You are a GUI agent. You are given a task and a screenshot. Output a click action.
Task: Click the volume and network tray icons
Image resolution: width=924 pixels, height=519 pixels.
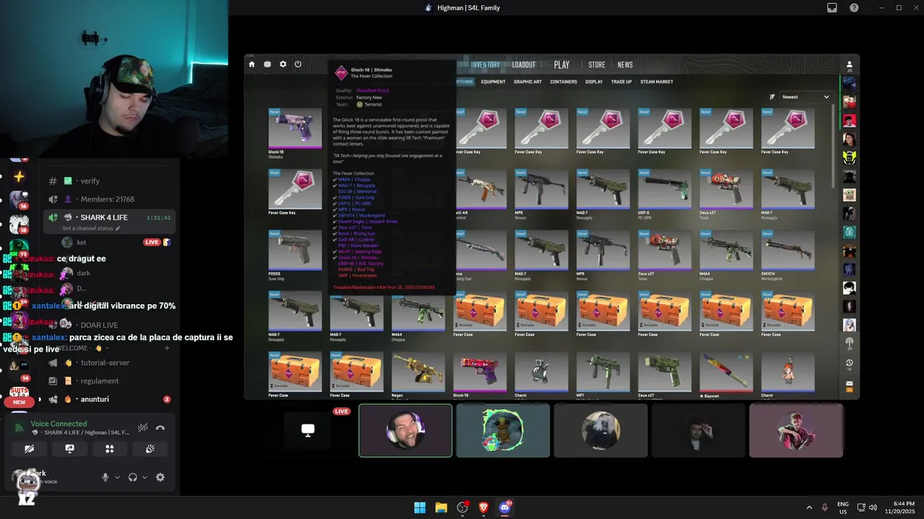tap(867, 507)
